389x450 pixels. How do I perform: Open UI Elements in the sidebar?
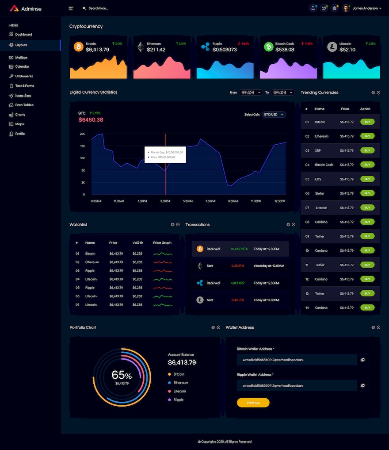pyautogui.click(x=21, y=77)
